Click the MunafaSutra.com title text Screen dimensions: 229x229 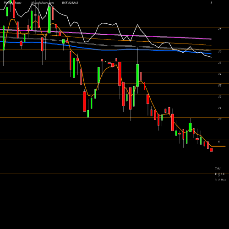pos(43,3)
